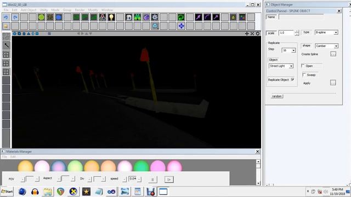Viewport: 351px width, 197px height.
Task: Open the Add Object menu
Action: (29, 10)
